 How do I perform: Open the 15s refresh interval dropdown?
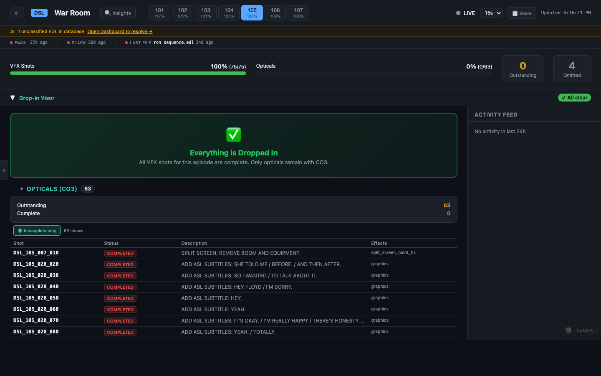[491, 13]
